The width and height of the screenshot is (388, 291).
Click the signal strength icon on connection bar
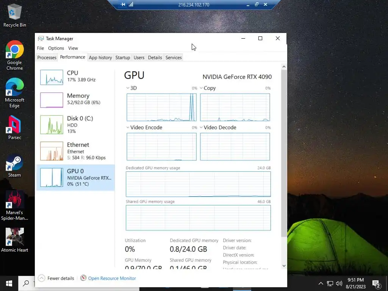tap(131, 5)
